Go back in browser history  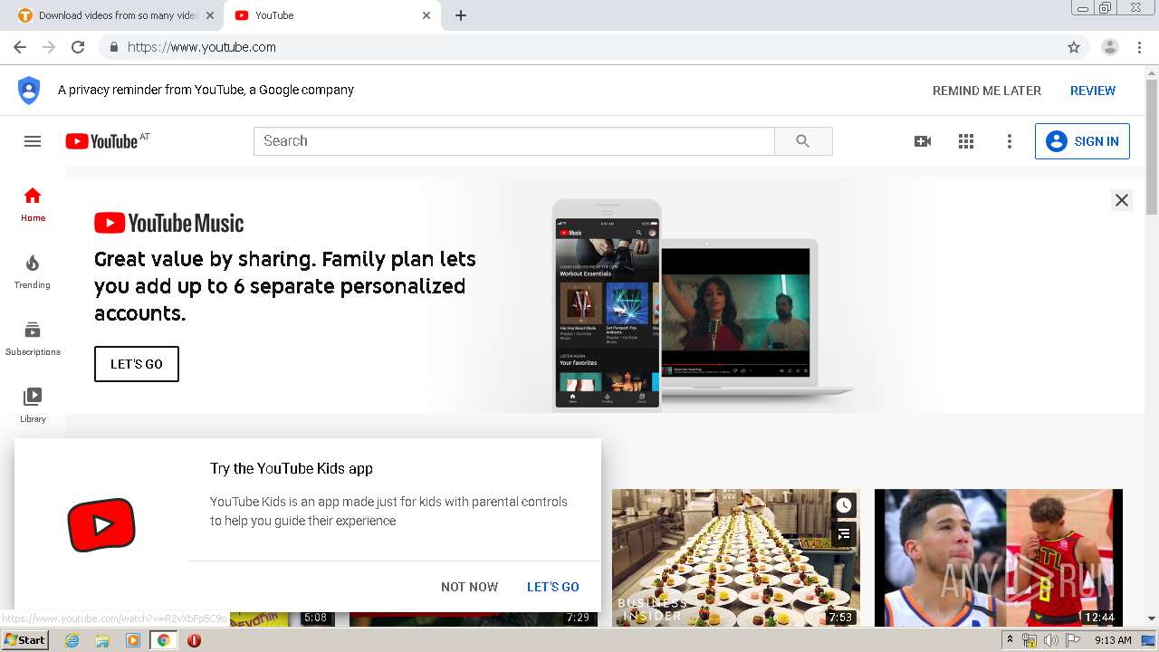click(20, 47)
